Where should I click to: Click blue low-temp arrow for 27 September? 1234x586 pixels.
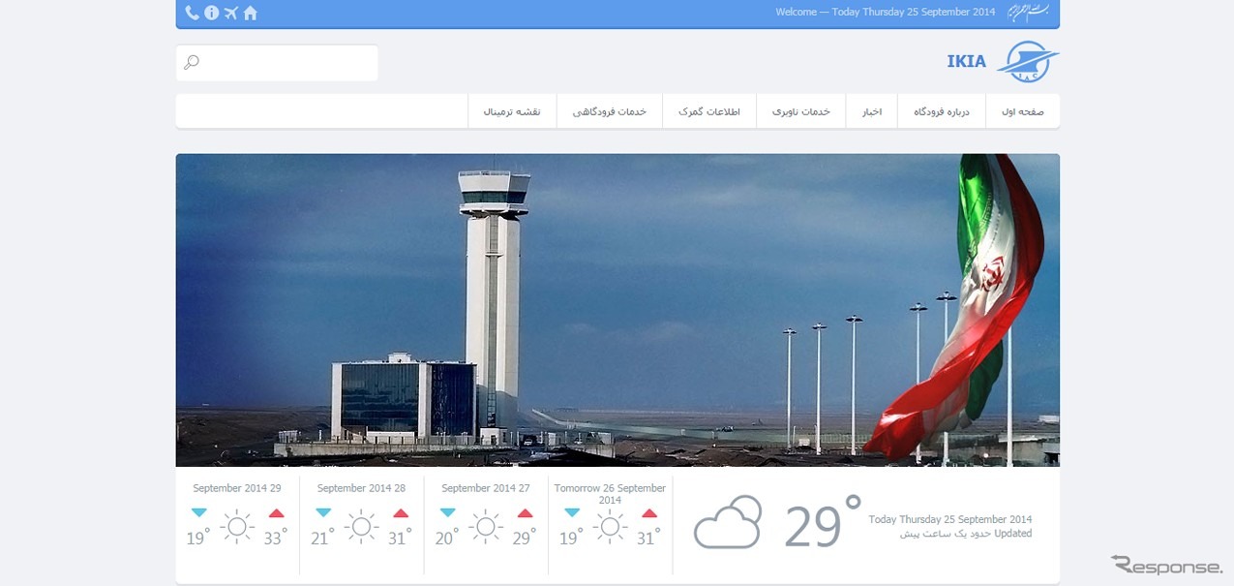447,513
